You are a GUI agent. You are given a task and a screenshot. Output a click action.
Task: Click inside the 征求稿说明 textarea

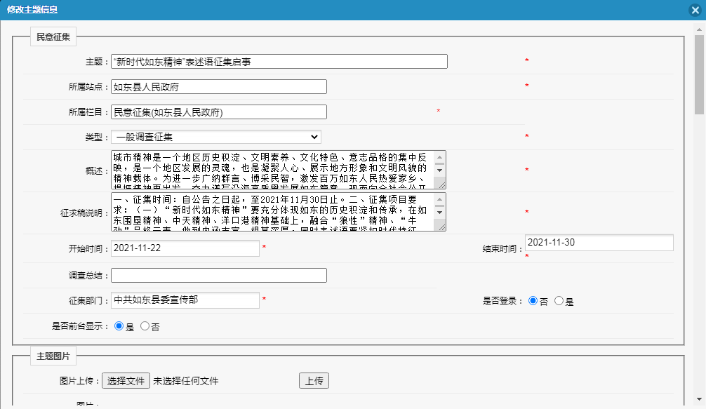tap(273, 212)
